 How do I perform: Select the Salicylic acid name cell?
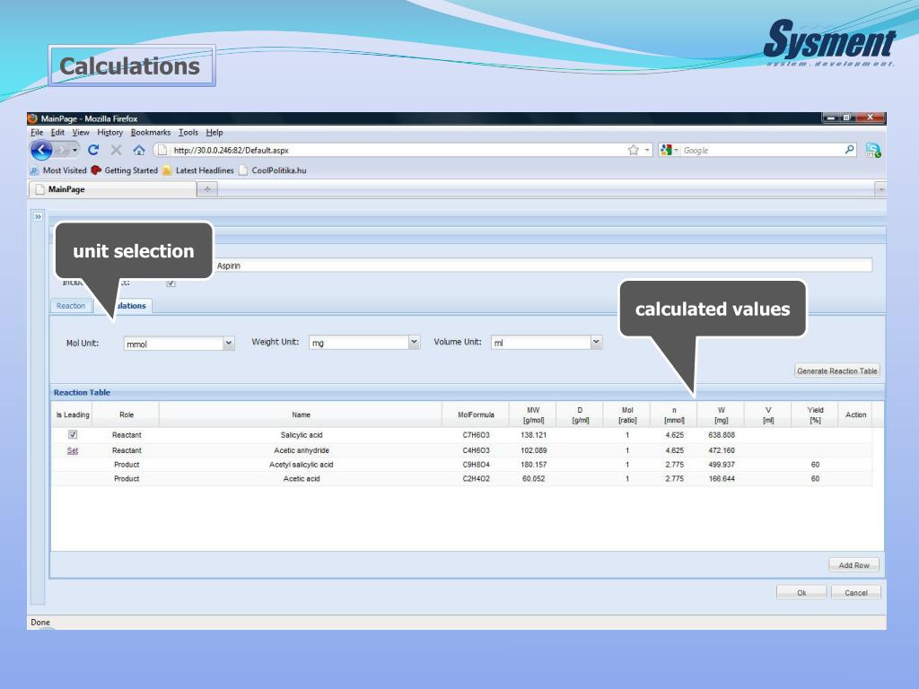(x=301, y=435)
